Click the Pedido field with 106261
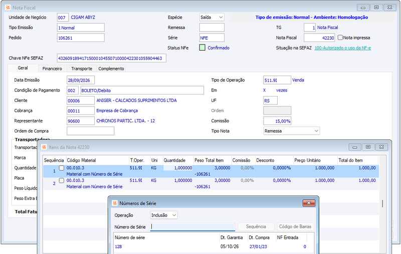401x254 pixels. pyautogui.click(x=81, y=37)
